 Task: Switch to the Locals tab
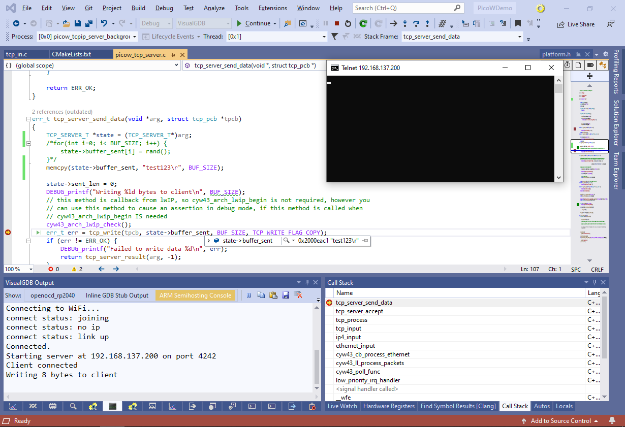(x=564, y=406)
